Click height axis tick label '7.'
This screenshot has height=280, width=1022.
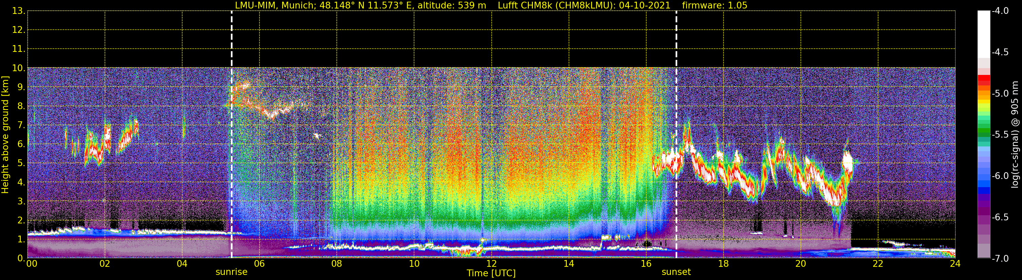point(21,125)
